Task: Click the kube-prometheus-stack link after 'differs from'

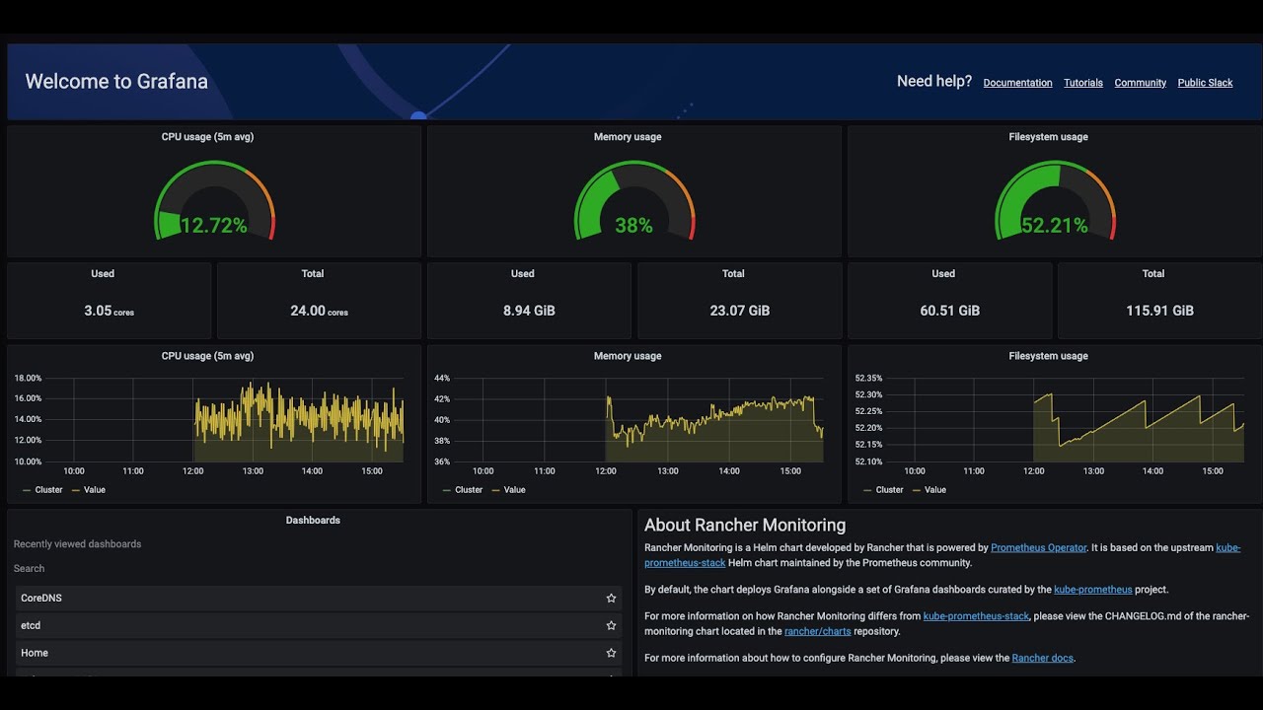Action: click(x=976, y=616)
